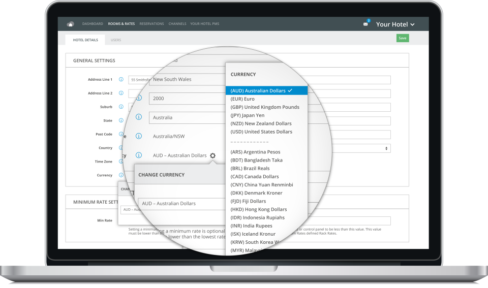
Task: Switch to Users tab
Action: click(x=116, y=40)
